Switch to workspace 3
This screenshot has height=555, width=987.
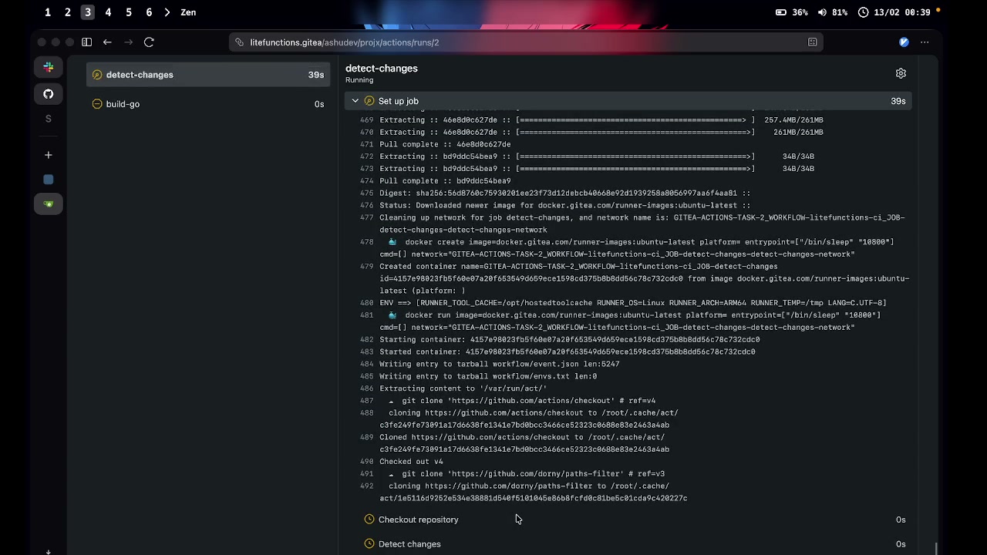tap(88, 12)
